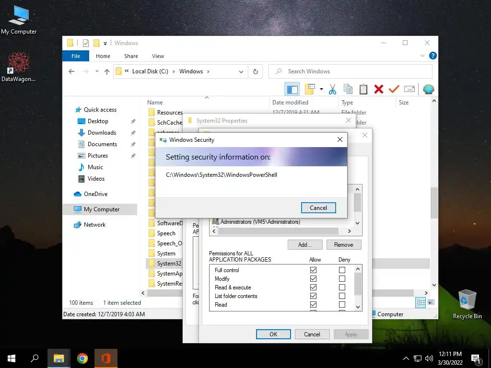Toggle Deny checkbox for Full control
This screenshot has width=491, height=368.
tap(342, 270)
